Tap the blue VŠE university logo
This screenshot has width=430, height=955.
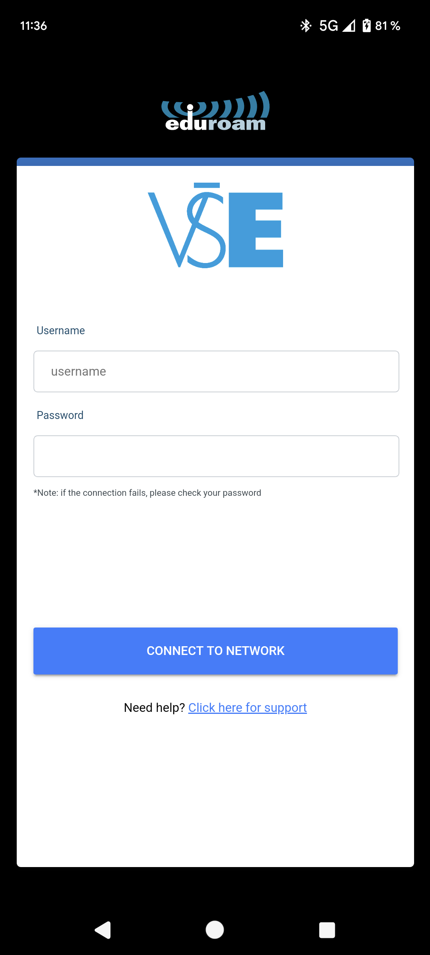(x=215, y=225)
